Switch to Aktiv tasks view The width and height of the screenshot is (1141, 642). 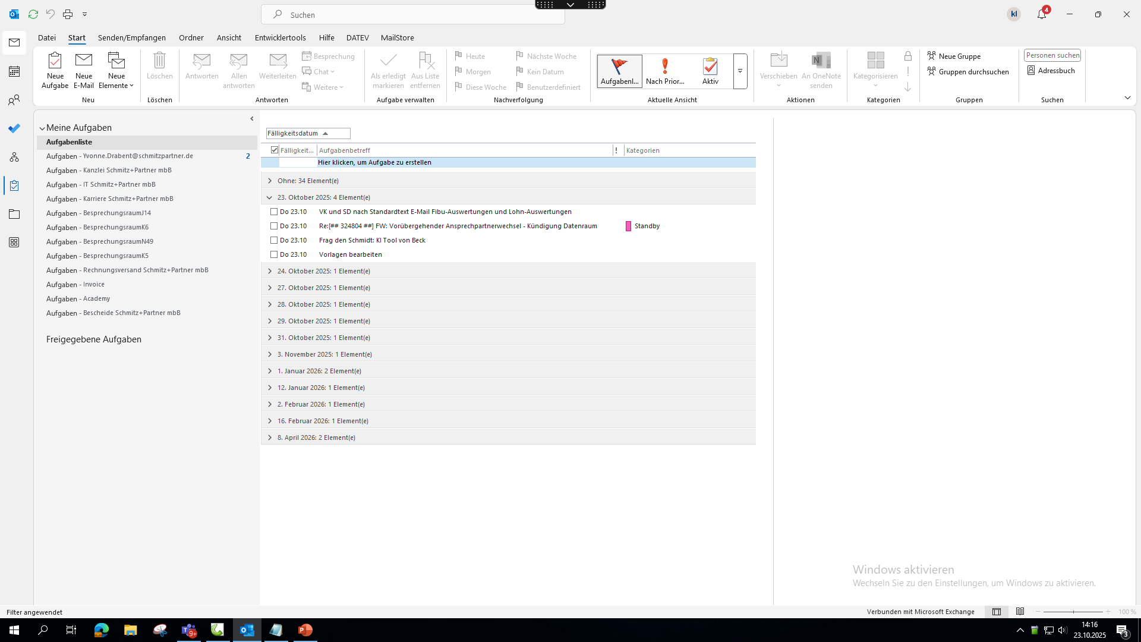click(710, 71)
